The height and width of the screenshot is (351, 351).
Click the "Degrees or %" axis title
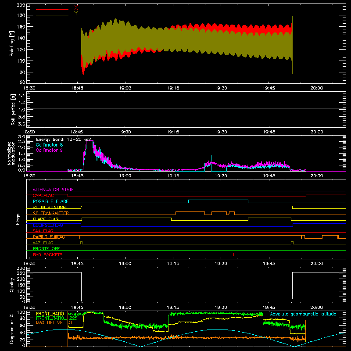12,329
